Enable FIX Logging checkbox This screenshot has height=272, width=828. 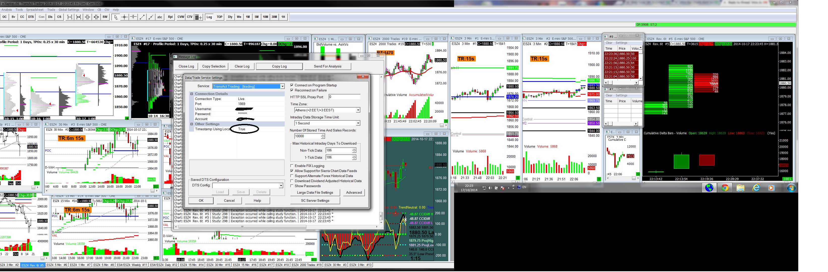coord(292,166)
